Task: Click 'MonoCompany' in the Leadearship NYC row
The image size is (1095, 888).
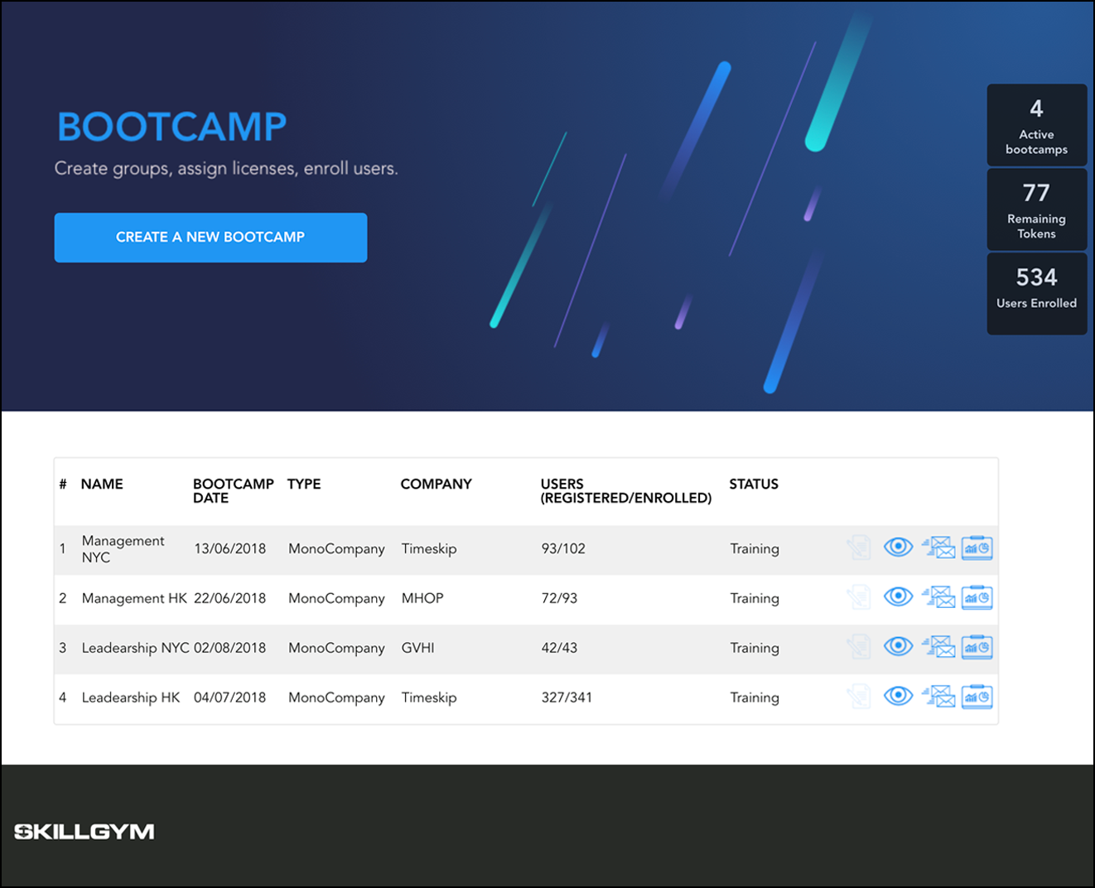Action: click(336, 648)
